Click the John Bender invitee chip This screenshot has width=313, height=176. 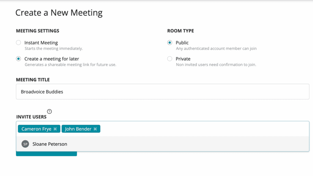click(x=78, y=129)
